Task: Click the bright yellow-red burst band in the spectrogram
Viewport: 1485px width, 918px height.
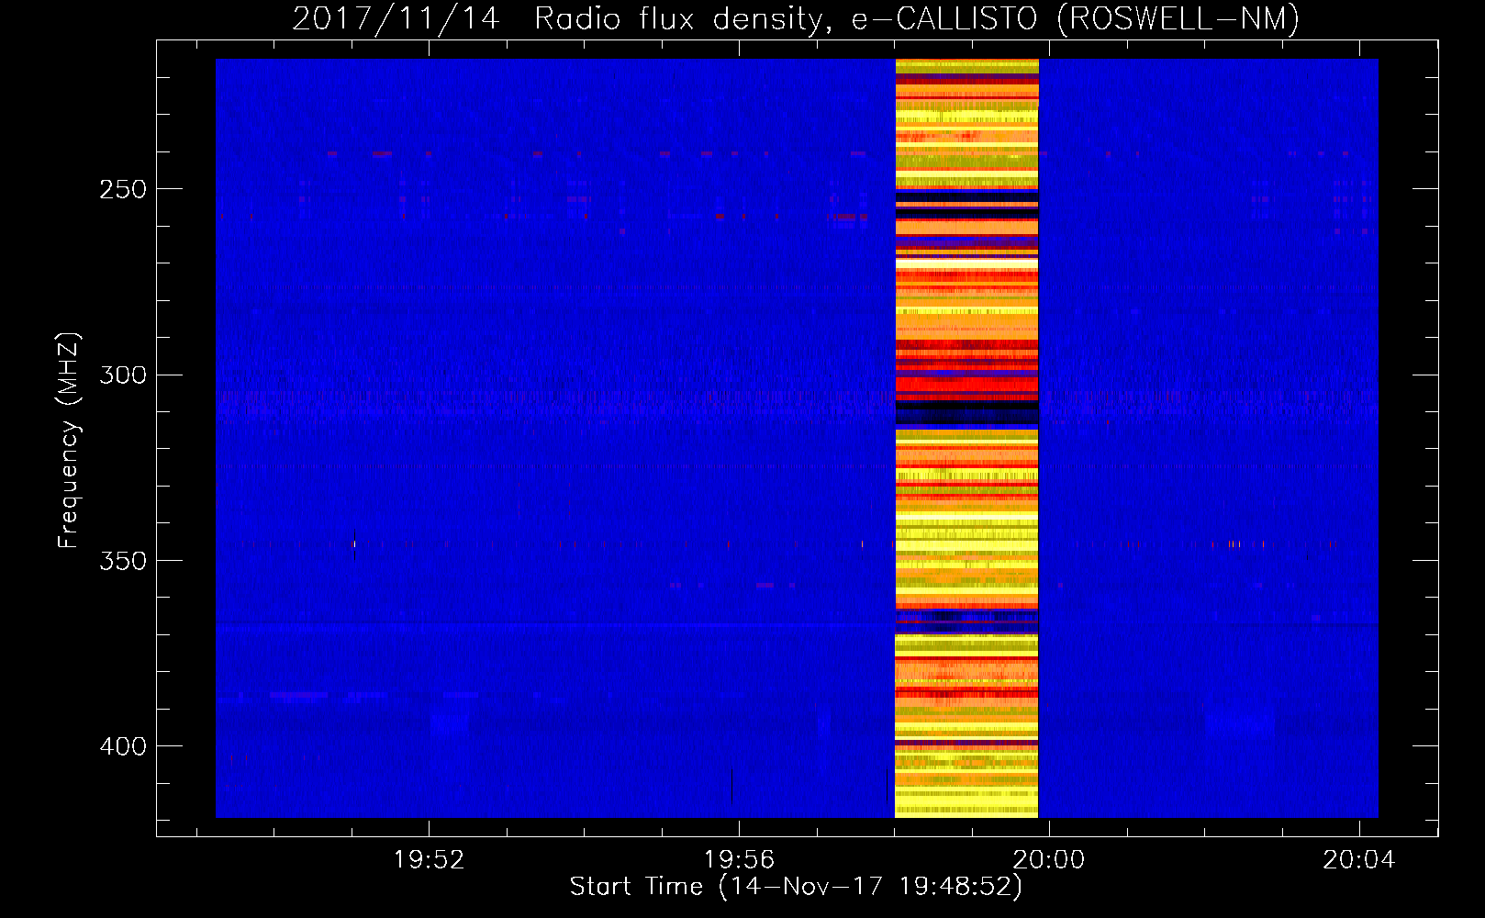Action: coord(966,438)
